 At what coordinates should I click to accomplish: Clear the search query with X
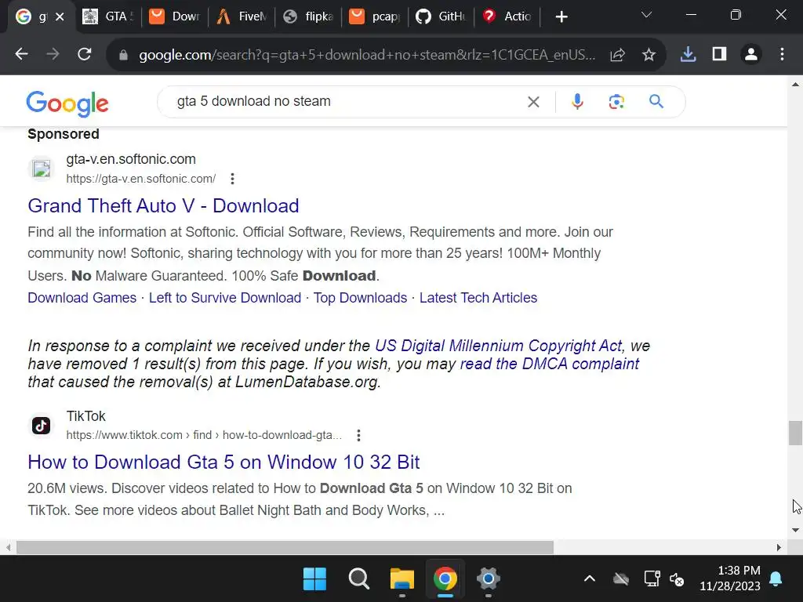click(533, 102)
